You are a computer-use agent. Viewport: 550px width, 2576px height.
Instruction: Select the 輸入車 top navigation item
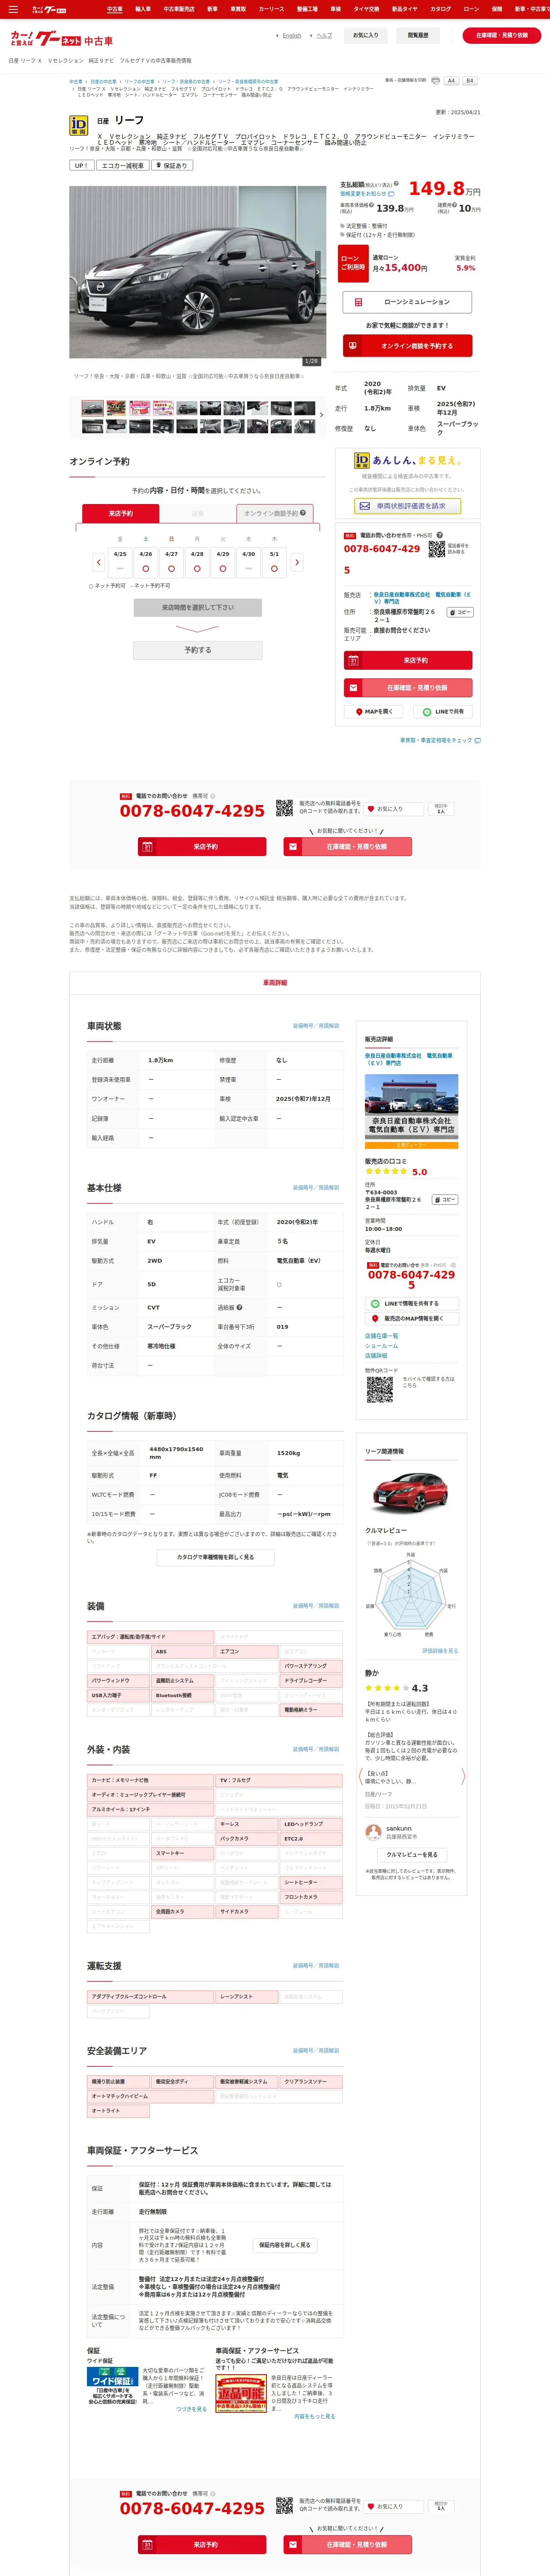[143, 9]
